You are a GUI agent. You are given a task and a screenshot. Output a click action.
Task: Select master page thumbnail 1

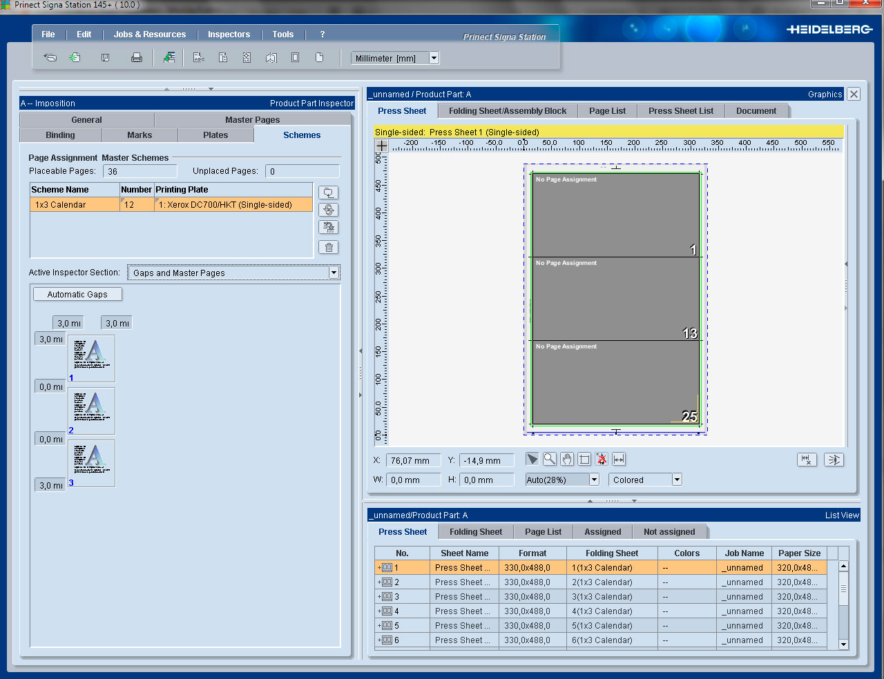coord(91,359)
